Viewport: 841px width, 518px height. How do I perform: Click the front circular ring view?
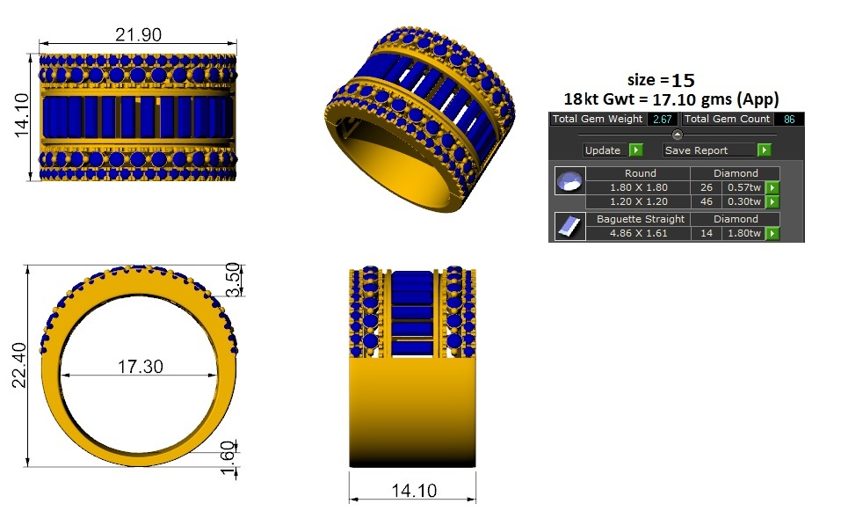tap(139, 366)
